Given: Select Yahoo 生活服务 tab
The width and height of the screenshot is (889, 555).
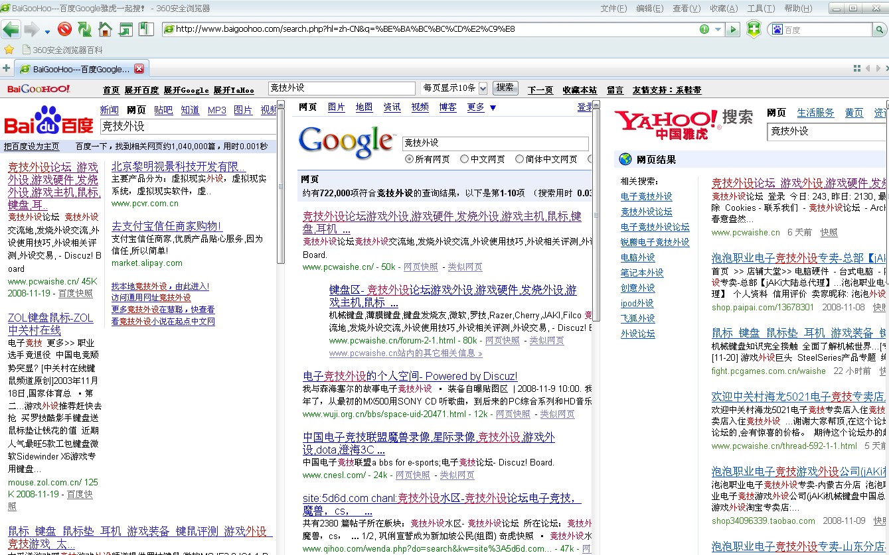Looking at the screenshot, I should click(815, 113).
